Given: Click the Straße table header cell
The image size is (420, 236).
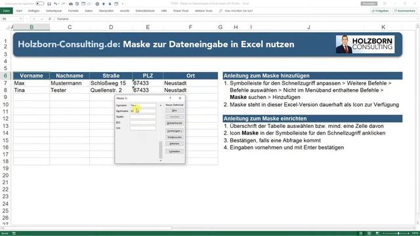Looking at the screenshot, I should (x=111, y=76).
